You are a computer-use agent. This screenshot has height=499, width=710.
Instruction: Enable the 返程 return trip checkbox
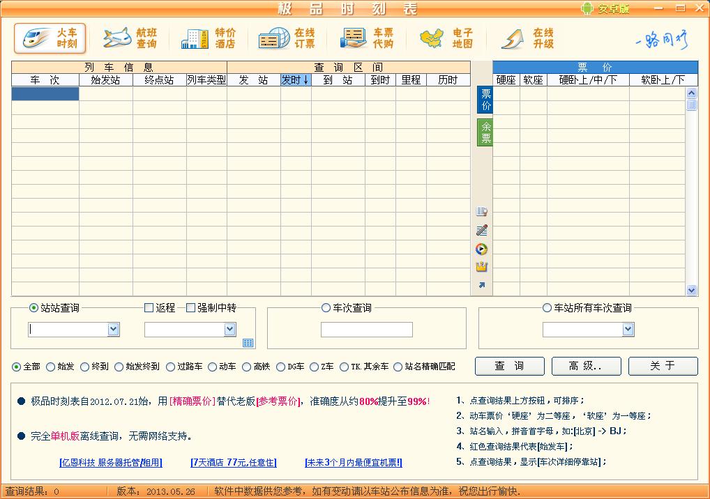[149, 308]
